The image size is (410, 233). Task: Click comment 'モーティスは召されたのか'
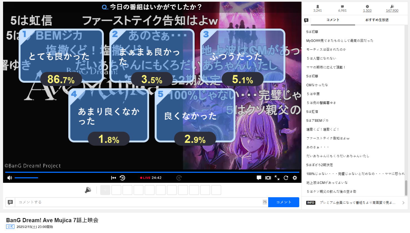326,50
